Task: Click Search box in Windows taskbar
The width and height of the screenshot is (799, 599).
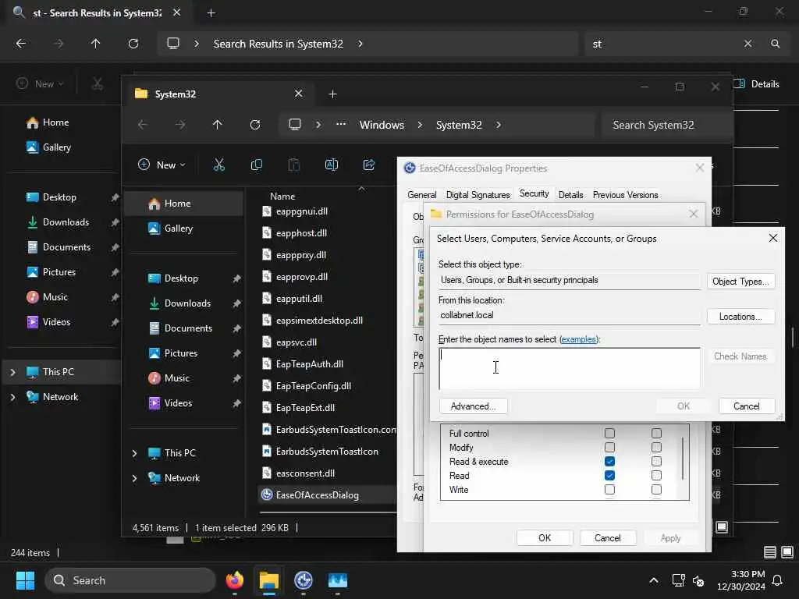Action: pyautogui.click(x=130, y=580)
